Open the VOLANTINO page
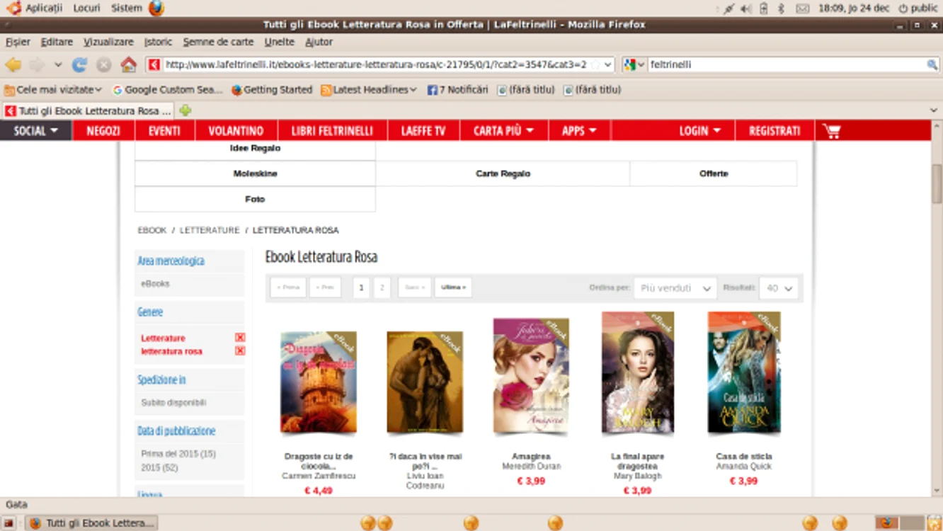 click(x=236, y=131)
